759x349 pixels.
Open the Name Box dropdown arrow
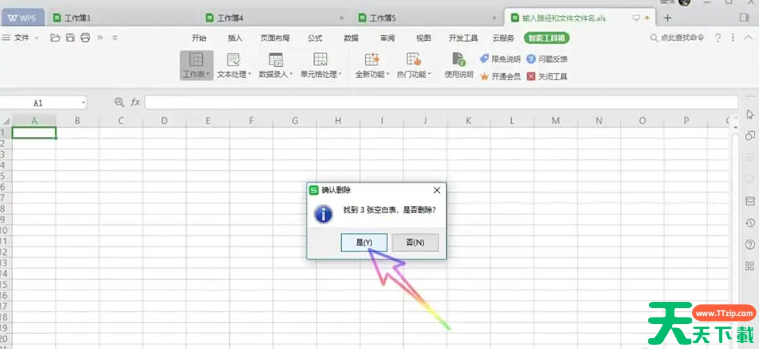tap(83, 102)
